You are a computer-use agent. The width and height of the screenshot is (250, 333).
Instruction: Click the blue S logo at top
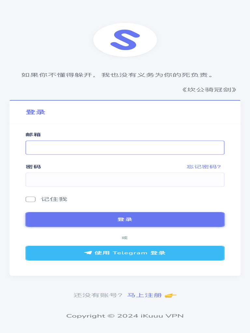(x=125, y=40)
